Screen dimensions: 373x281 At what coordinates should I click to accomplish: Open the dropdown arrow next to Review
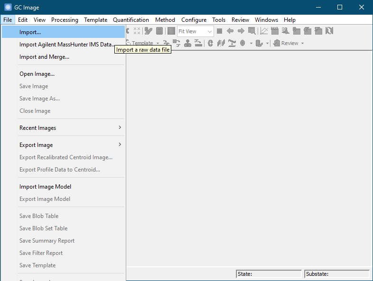pyautogui.click(x=302, y=43)
